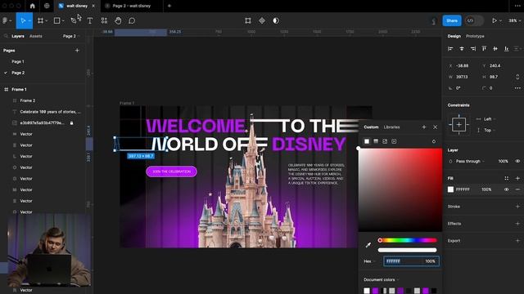Switch to the Assets tab

click(36, 36)
